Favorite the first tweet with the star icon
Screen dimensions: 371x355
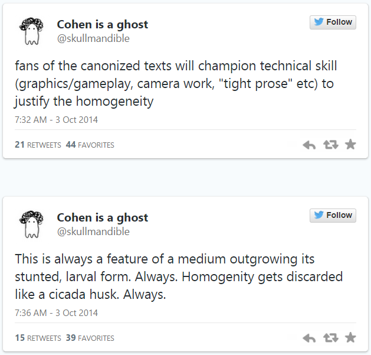tap(350, 144)
